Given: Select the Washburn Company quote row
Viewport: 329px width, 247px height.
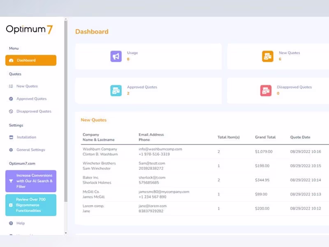Looking at the screenshot, I should pos(205,152).
